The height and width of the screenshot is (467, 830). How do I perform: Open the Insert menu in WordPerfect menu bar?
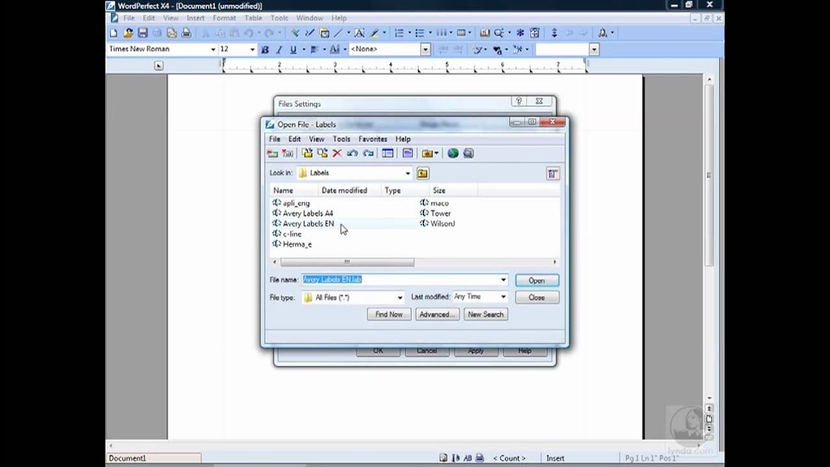click(x=195, y=18)
